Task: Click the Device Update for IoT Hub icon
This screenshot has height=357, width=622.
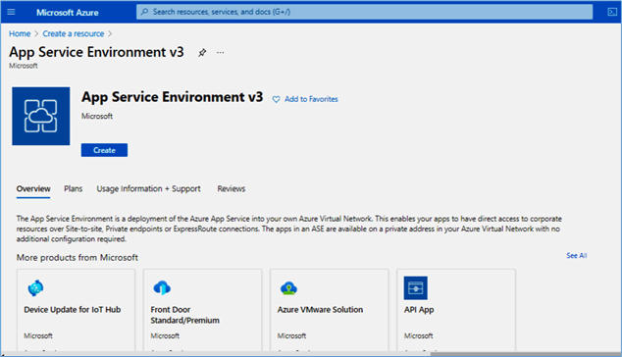Action: 35,288
